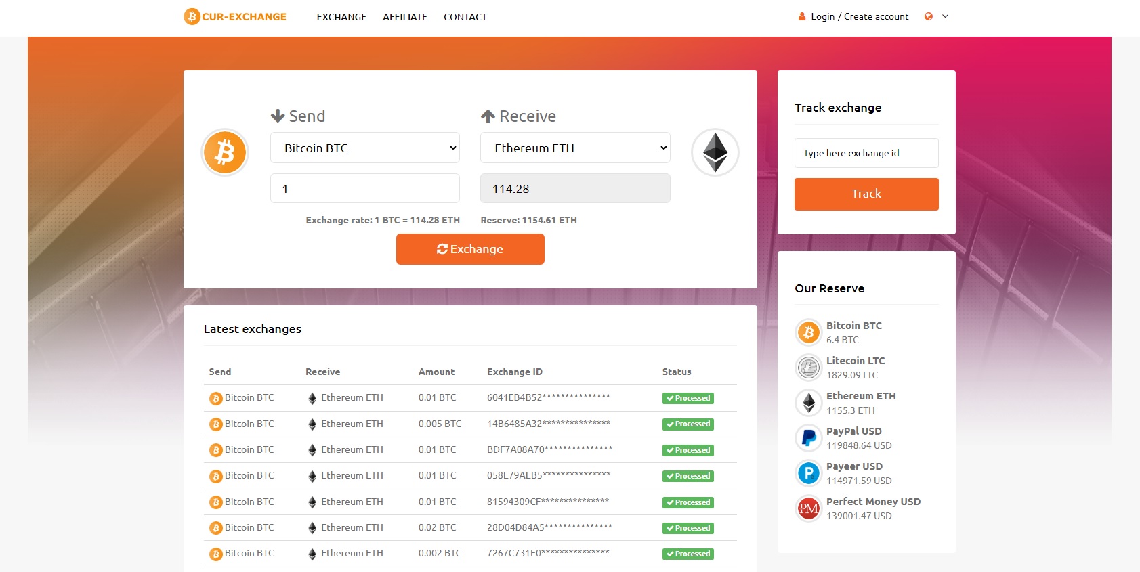Click exchange ID 14B6485A32***************
The image size is (1140, 572).
click(x=549, y=424)
